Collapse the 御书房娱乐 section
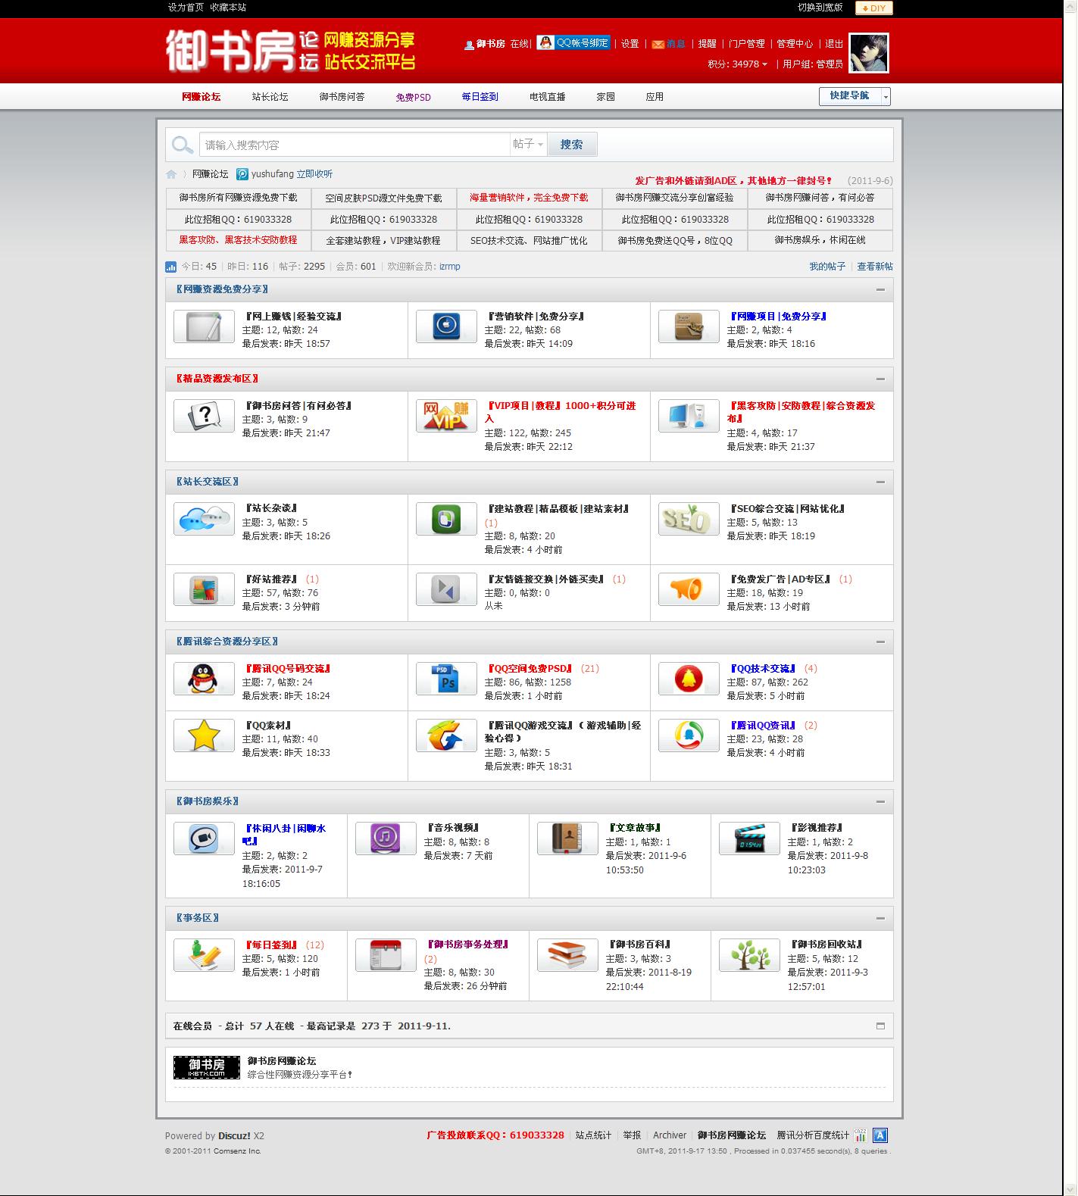This screenshot has width=1078, height=1196. point(880,801)
